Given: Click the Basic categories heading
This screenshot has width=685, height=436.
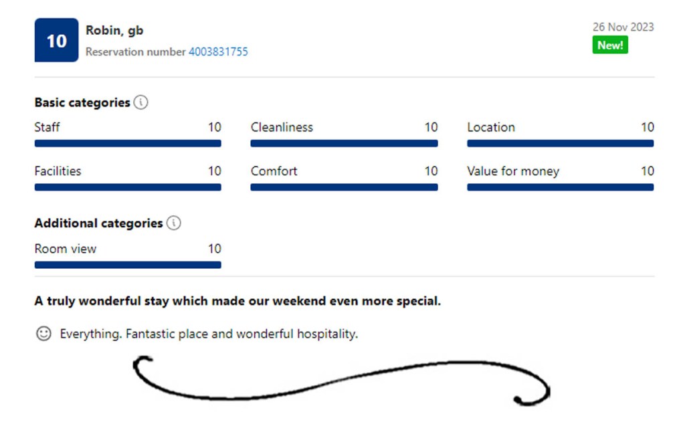Looking at the screenshot, I should [x=82, y=103].
